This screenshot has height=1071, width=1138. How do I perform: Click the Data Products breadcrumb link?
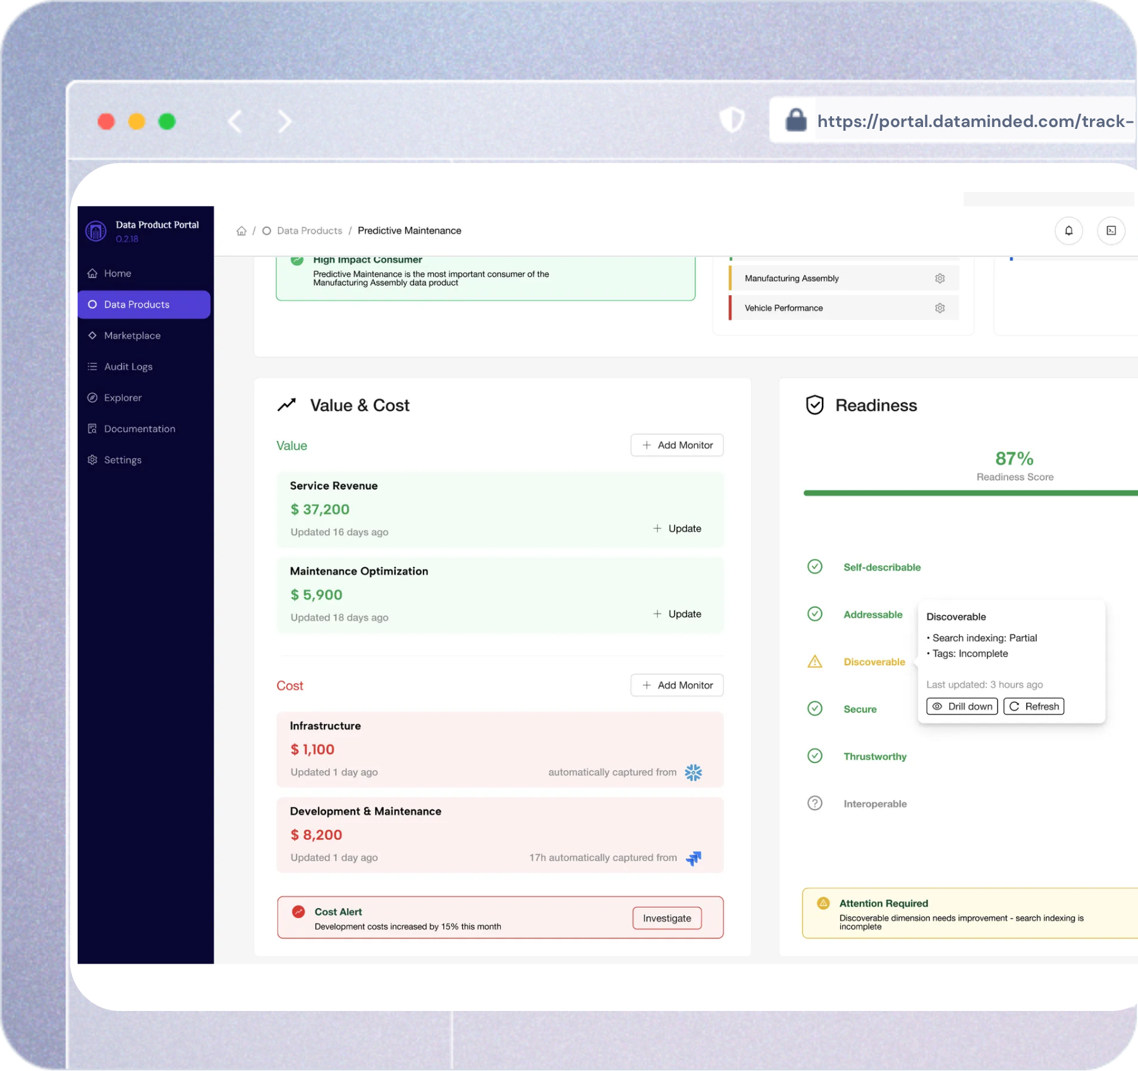pos(309,231)
